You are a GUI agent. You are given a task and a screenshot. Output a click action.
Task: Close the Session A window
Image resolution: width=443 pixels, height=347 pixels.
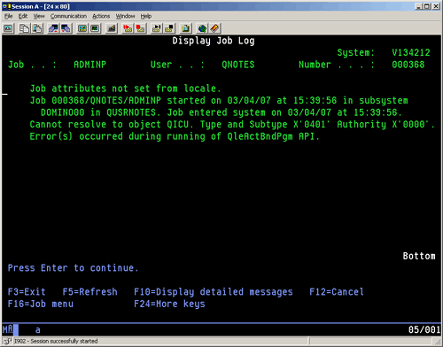click(436, 6)
